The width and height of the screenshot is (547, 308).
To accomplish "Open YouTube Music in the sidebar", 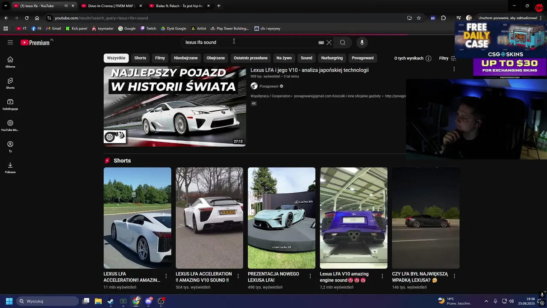I will point(10,125).
